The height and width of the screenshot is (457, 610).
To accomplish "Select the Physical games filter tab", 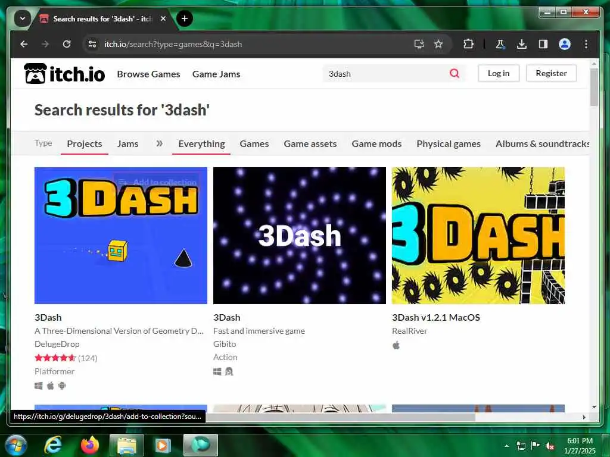I will [x=449, y=144].
